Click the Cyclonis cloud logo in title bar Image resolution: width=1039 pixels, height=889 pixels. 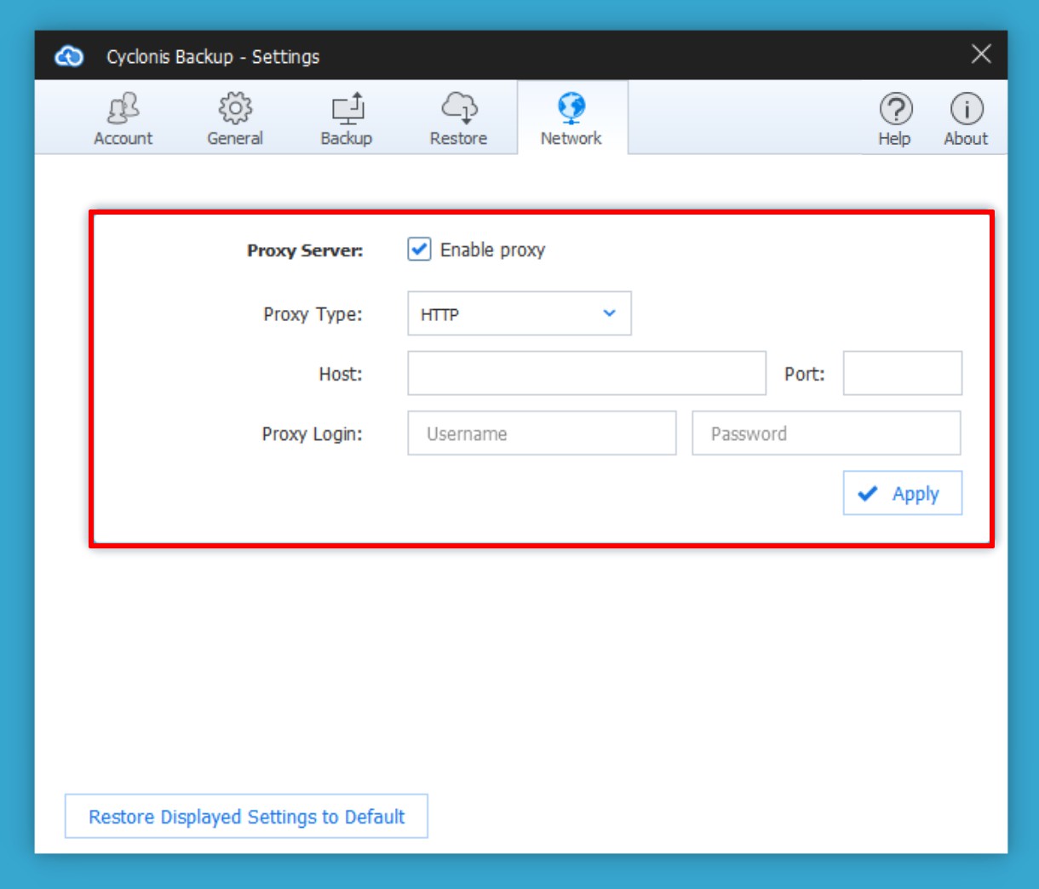pyautogui.click(x=69, y=56)
